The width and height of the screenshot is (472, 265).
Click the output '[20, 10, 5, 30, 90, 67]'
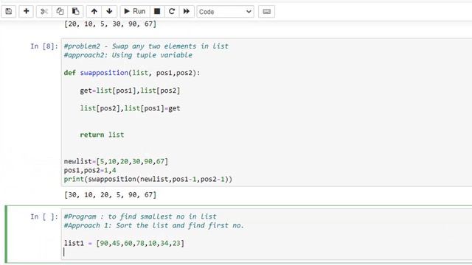click(x=110, y=24)
